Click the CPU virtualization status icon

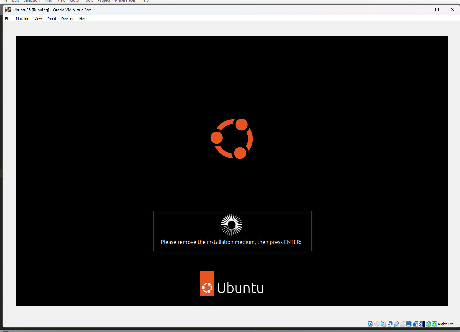click(422, 324)
